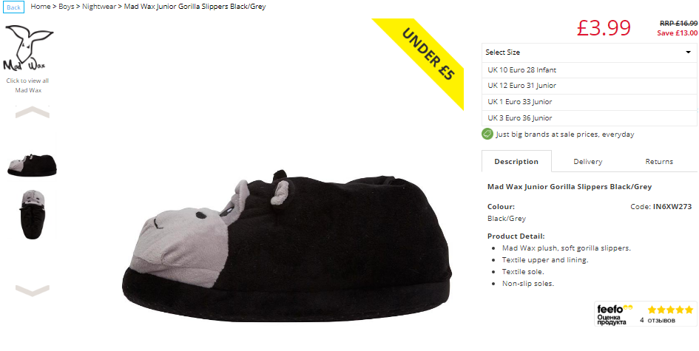Image resolution: width=699 pixels, height=351 pixels.
Task: Switch to the Delivery tab
Action: (587, 161)
